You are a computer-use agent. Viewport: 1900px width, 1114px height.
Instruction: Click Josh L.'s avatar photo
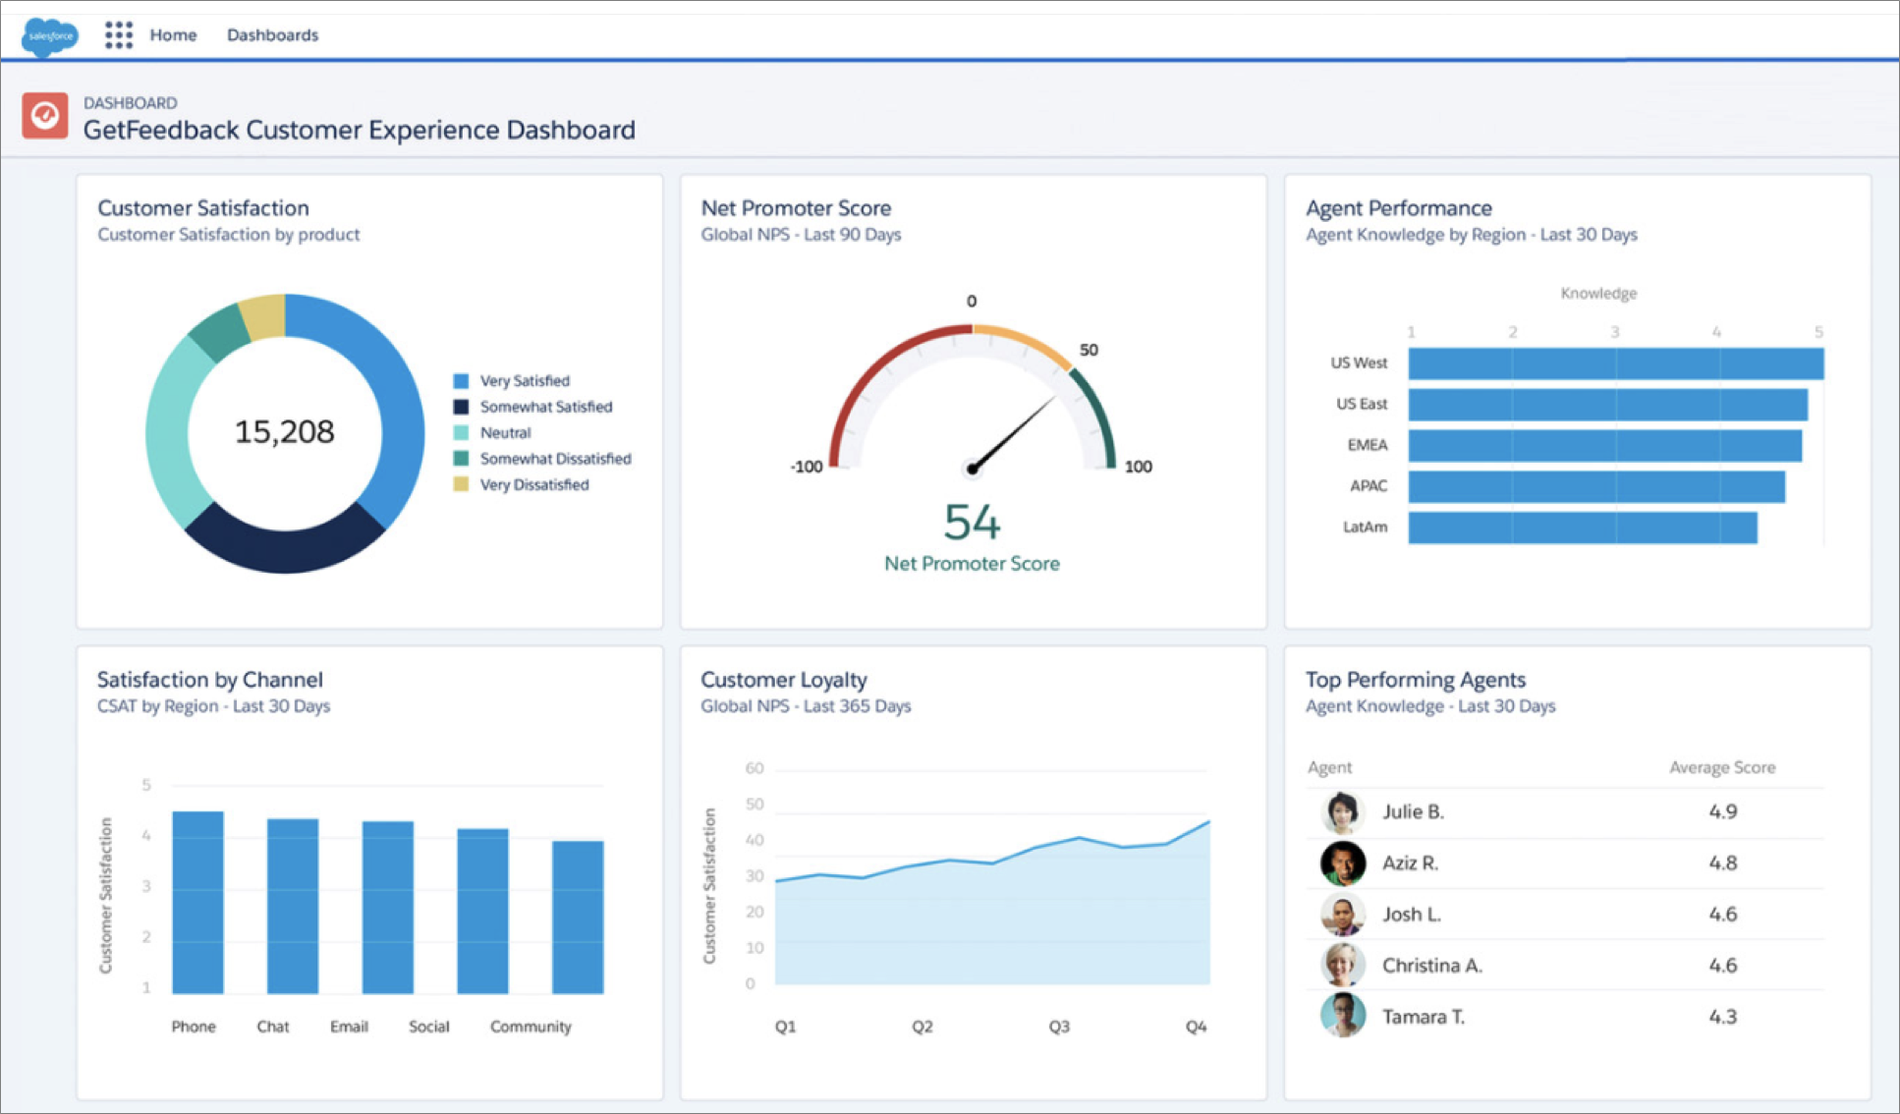click(x=1342, y=915)
